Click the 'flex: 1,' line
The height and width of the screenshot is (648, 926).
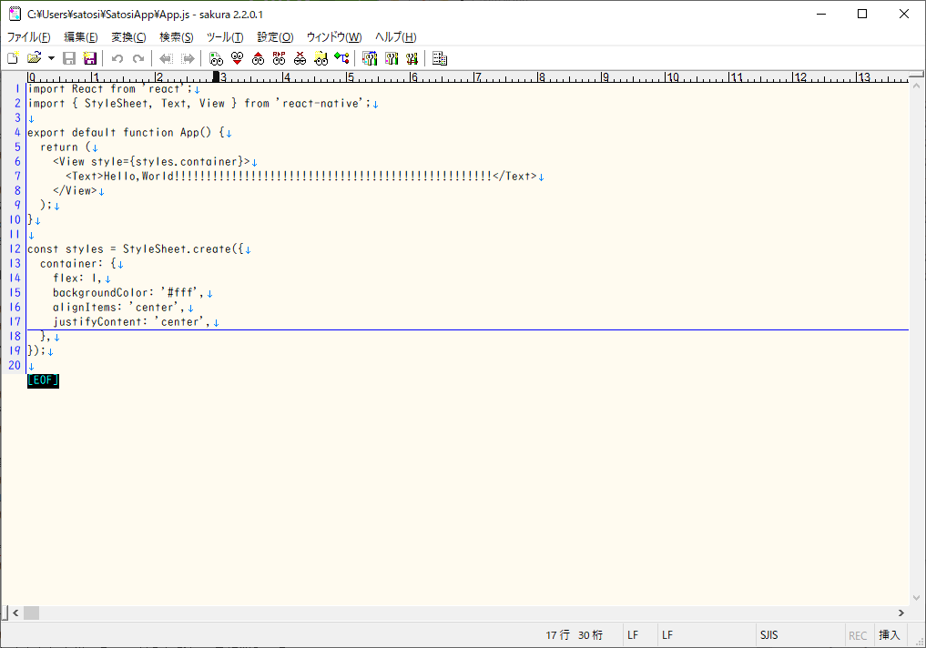[77, 278]
